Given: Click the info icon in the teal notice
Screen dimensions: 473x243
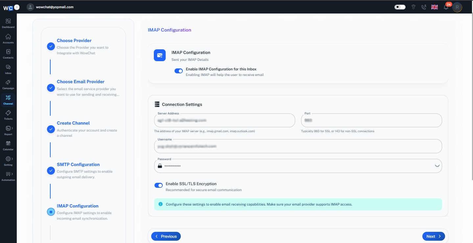Looking at the screenshot, I should pos(161,204).
